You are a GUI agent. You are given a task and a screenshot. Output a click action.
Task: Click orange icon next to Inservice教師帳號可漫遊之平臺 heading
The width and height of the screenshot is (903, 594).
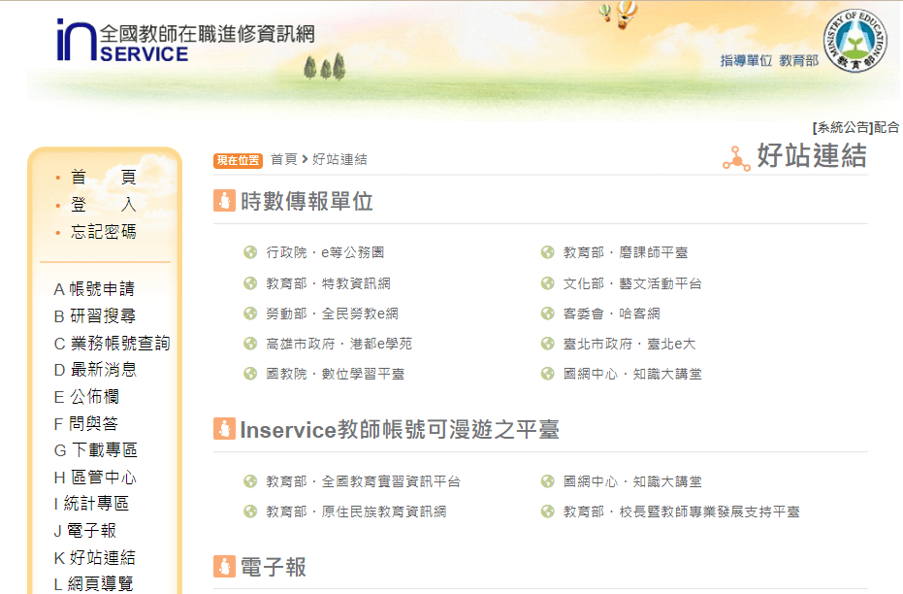point(225,429)
